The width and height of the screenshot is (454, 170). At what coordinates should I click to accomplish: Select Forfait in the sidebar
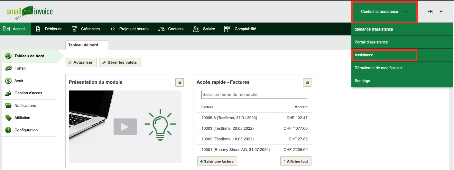[x=30, y=68]
